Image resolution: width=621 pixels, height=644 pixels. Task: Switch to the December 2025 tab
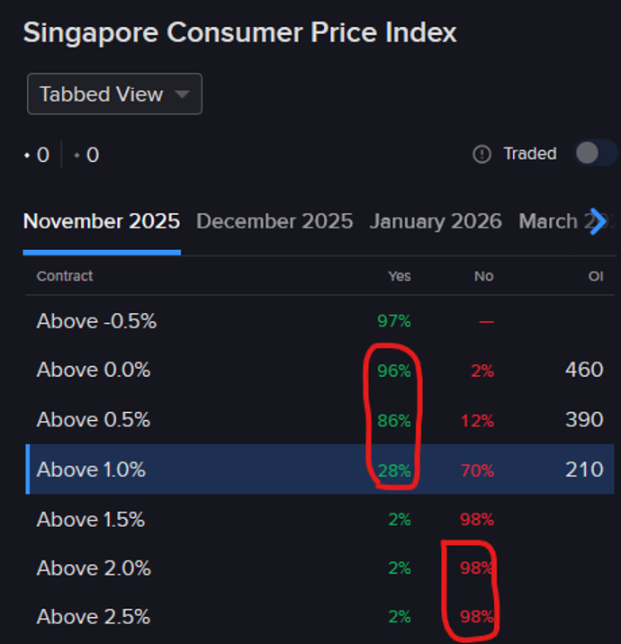274,221
